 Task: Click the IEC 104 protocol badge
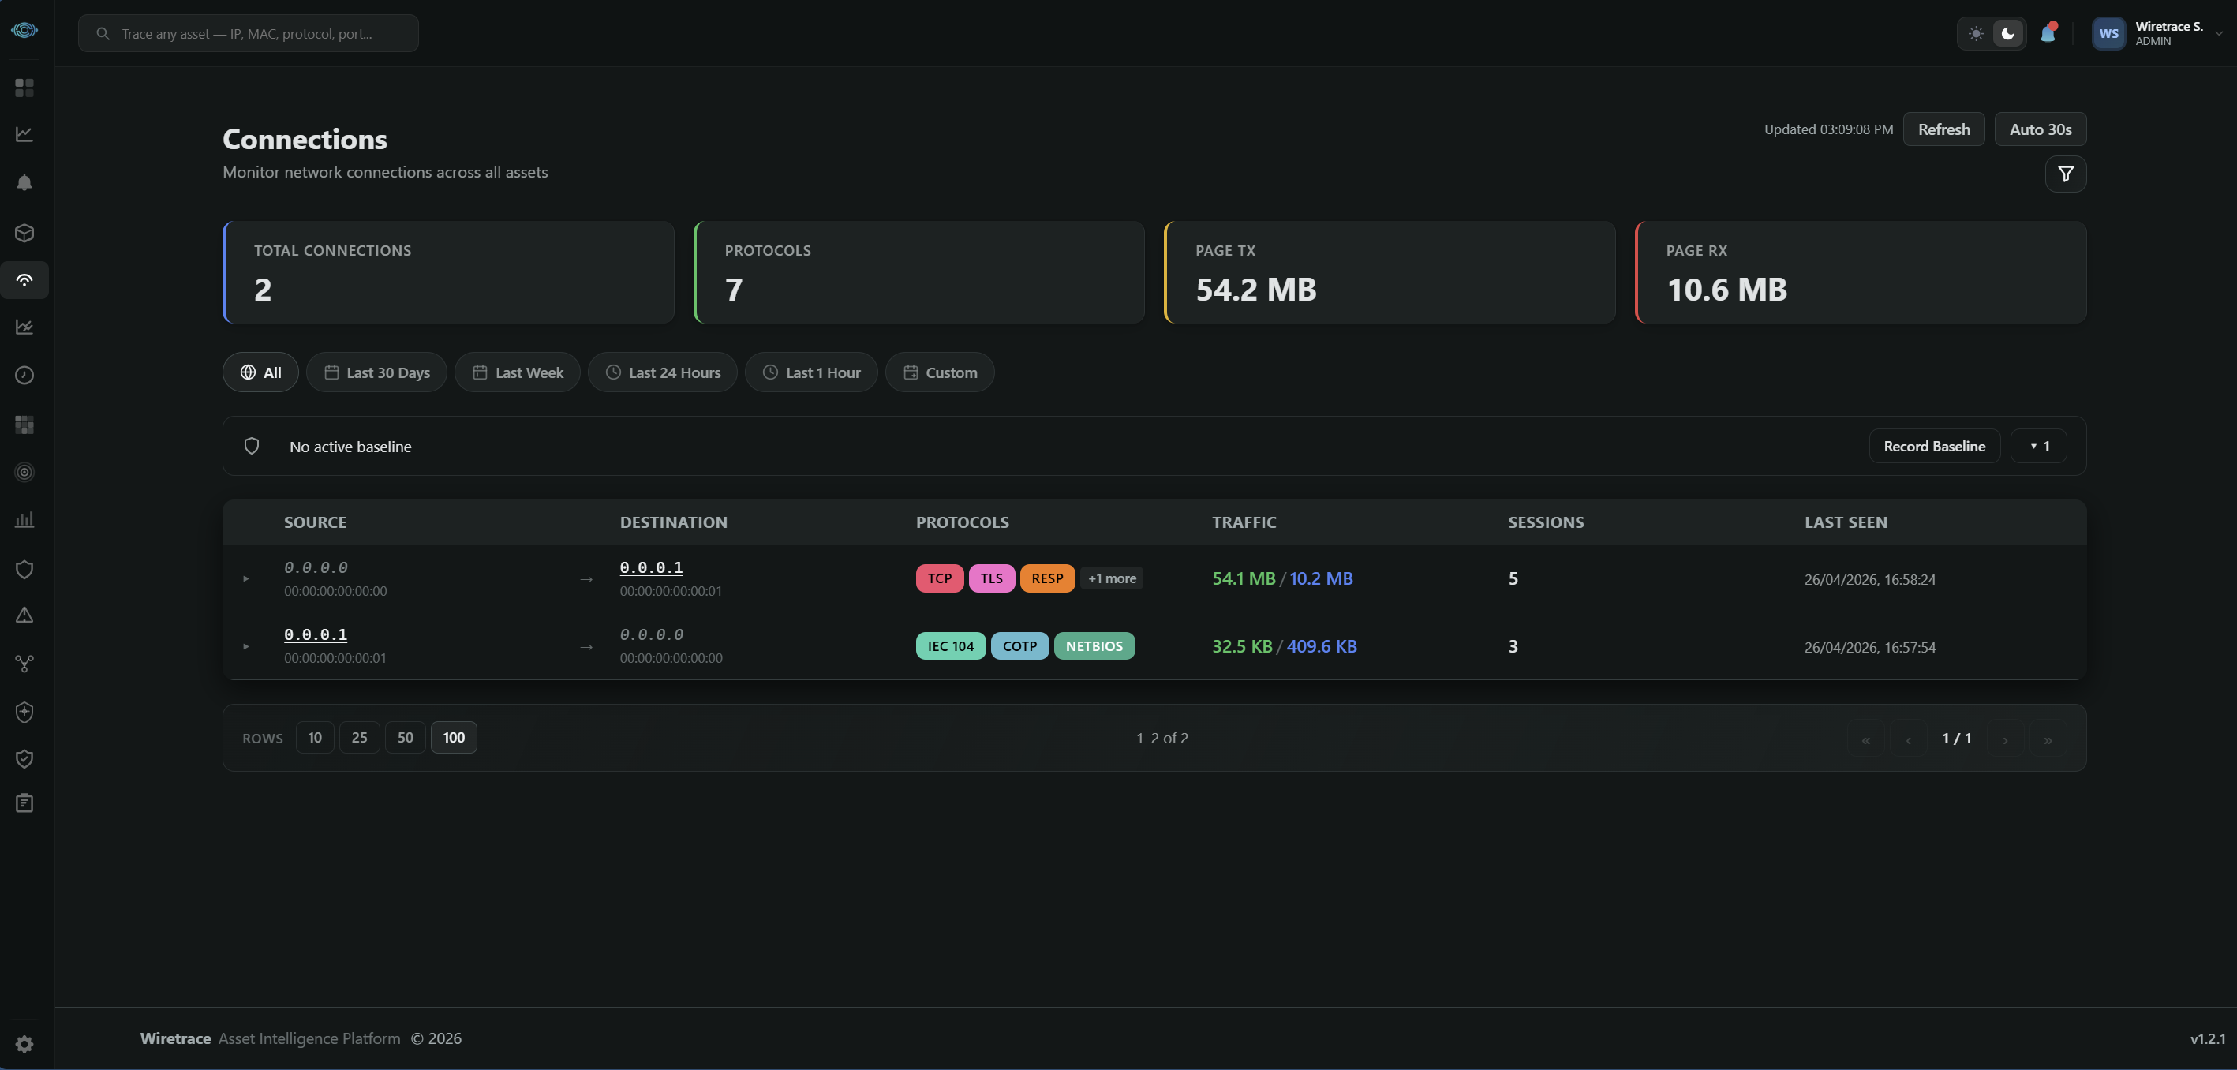pyautogui.click(x=951, y=646)
